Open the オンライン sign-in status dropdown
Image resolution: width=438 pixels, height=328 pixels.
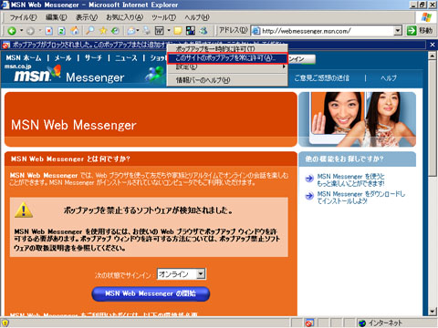[201, 274]
